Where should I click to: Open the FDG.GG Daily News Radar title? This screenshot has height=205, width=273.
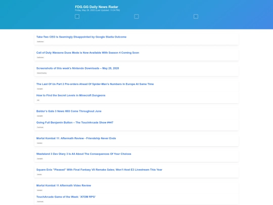click(x=97, y=7)
